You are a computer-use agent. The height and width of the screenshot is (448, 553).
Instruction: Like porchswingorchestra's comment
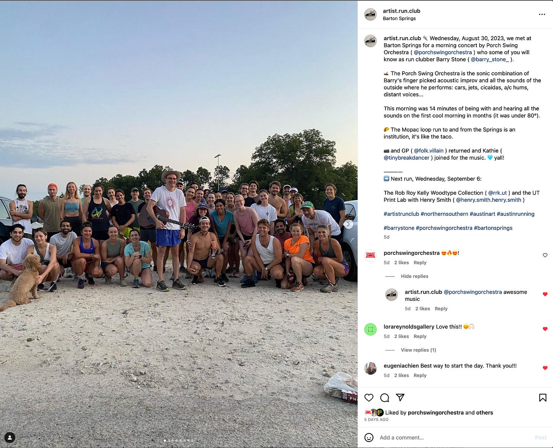[x=545, y=255]
